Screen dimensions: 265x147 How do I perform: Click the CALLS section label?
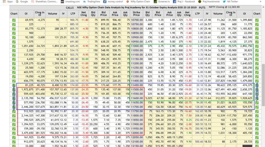[70, 8]
